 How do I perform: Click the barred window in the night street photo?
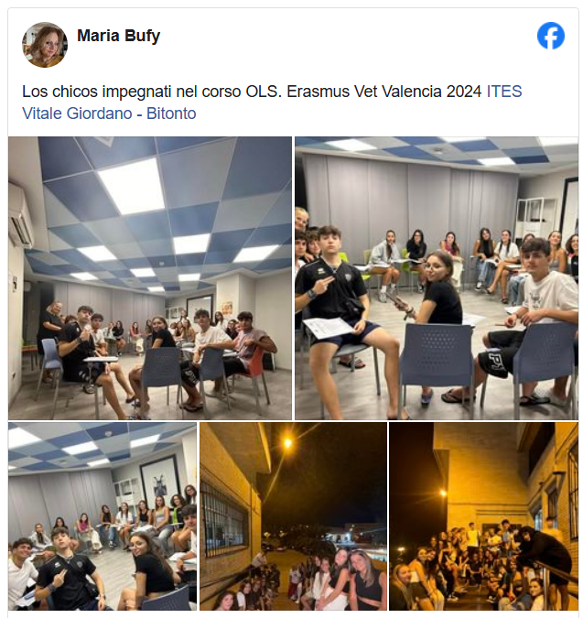[x=222, y=518]
